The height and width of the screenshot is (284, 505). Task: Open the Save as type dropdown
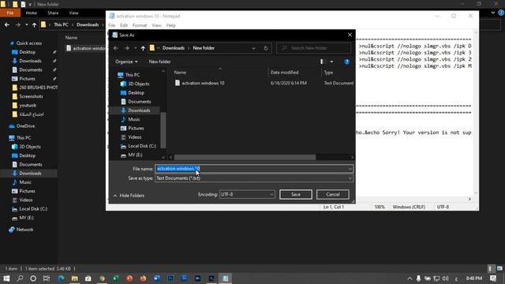254,178
